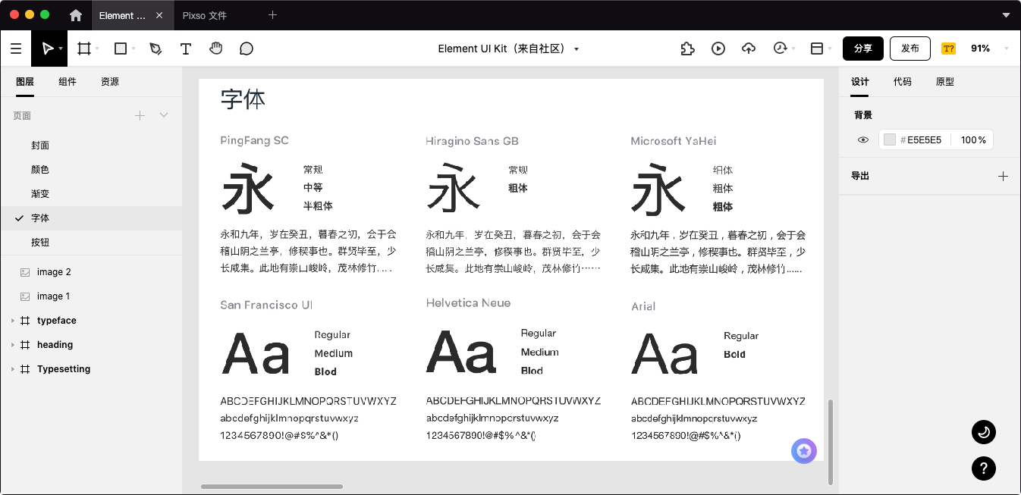Open the layout view panel icon

click(x=817, y=49)
